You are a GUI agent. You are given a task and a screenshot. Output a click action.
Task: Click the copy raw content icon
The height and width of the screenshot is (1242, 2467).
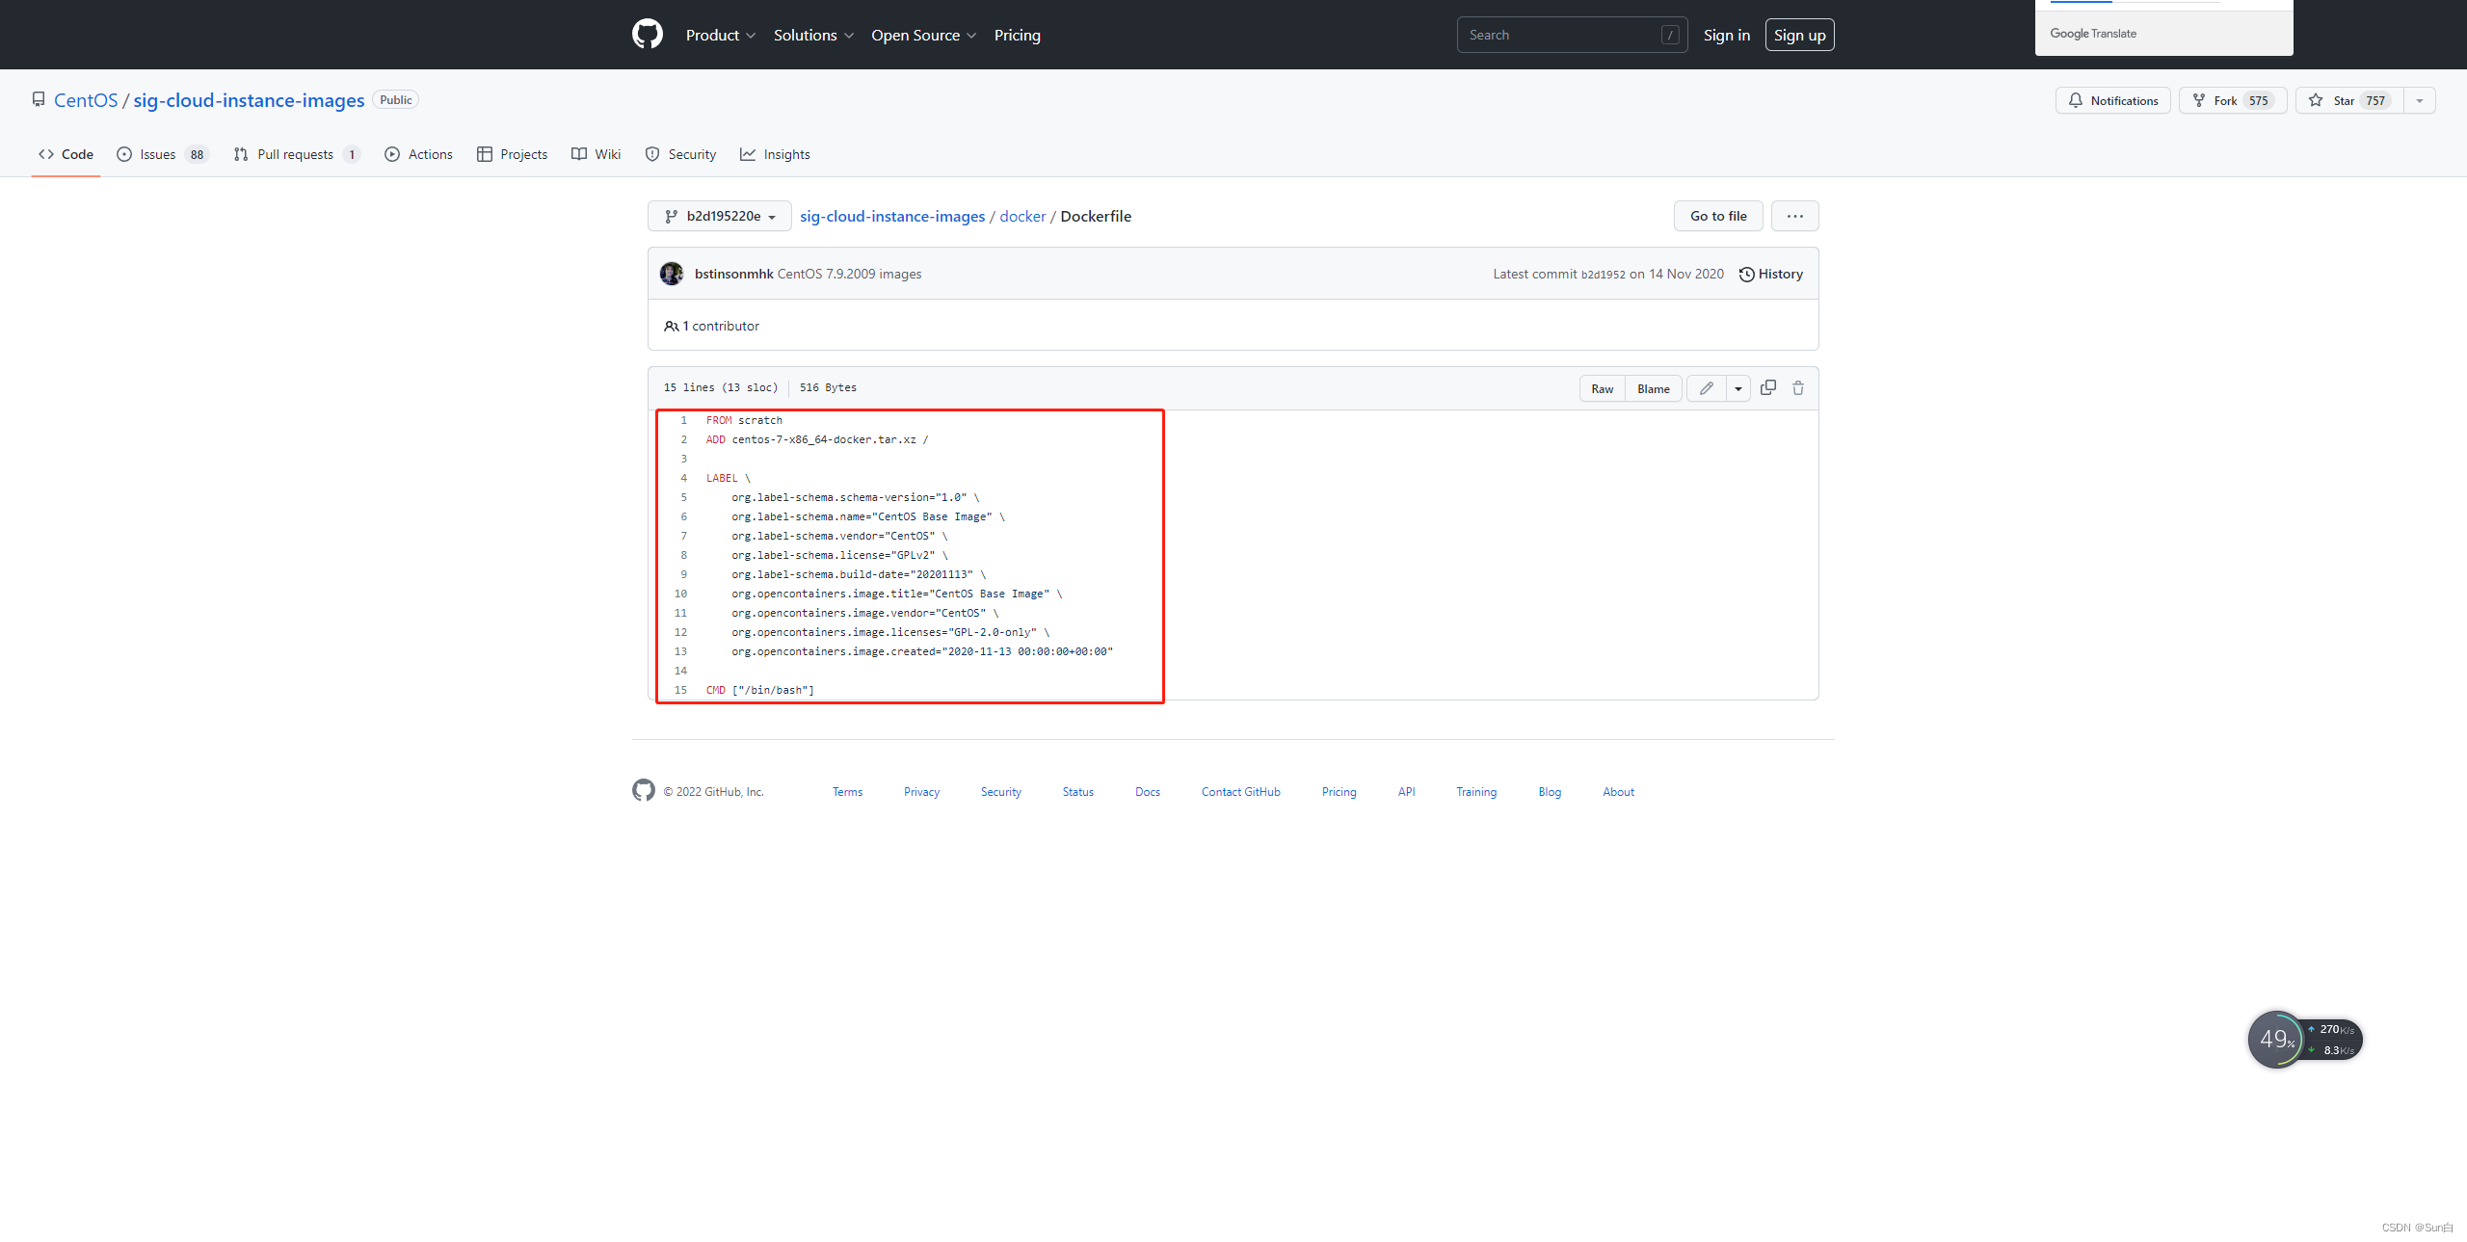tap(1768, 388)
